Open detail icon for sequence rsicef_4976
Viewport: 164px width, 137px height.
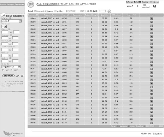coord(151,44)
